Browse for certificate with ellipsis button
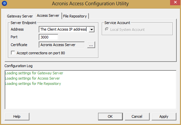181x125 pixels. coord(91,45)
